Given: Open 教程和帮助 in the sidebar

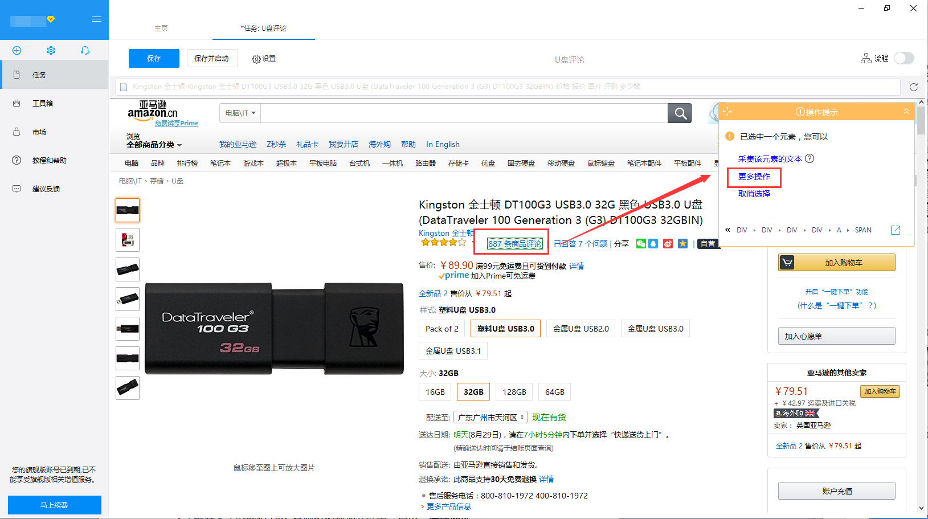Looking at the screenshot, I should point(54,160).
